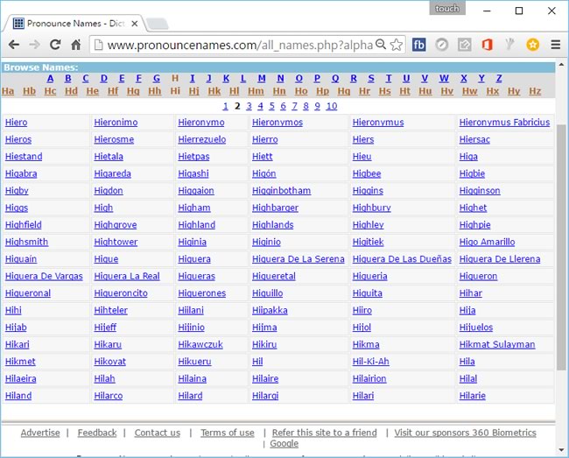Browse names starting with letter M
The width and height of the screenshot is (569, 458).
tap(262, 79)
